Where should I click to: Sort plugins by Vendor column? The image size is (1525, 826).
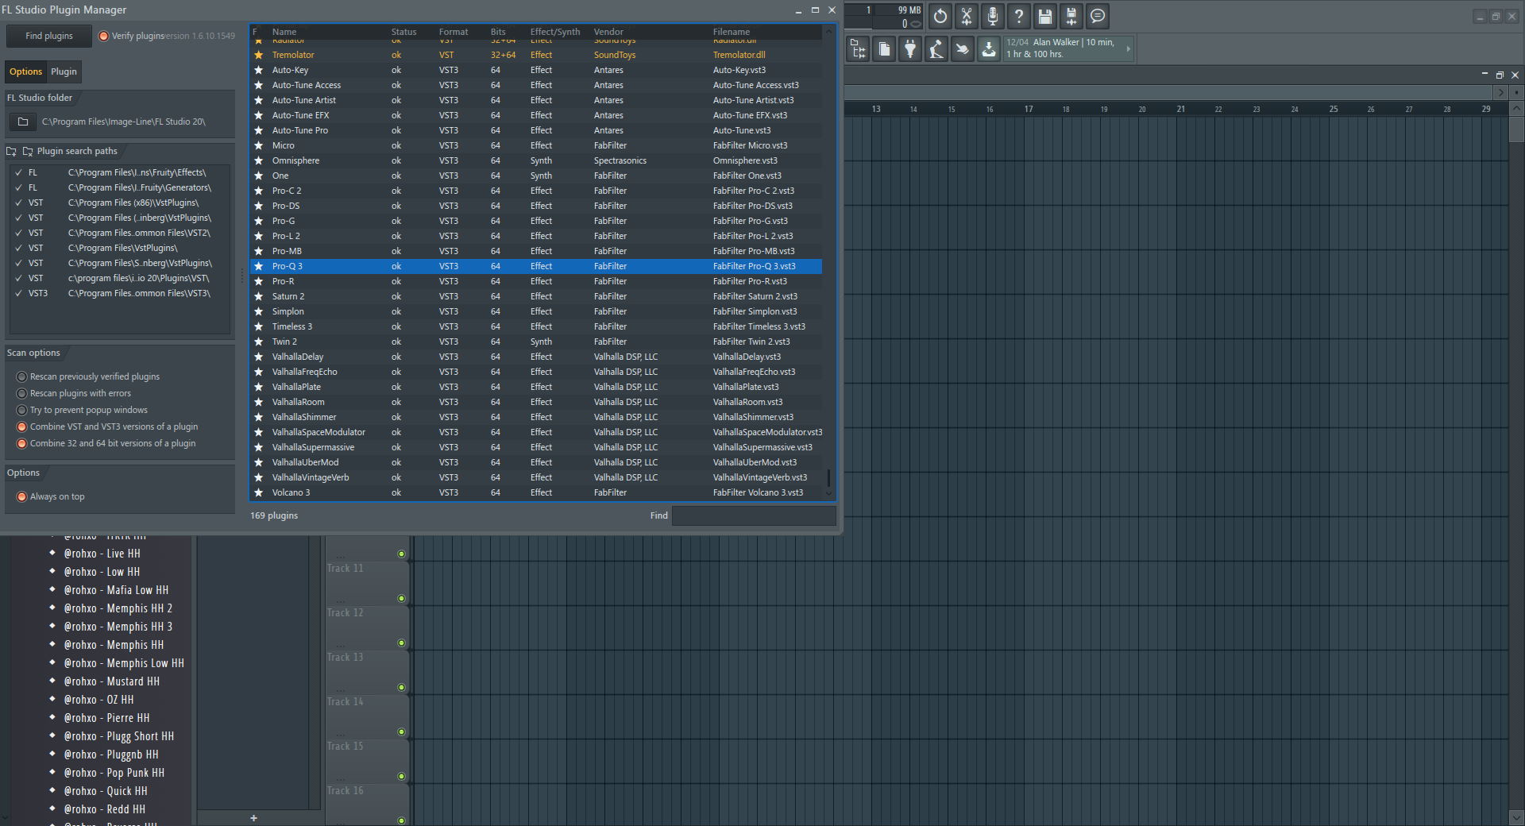tap(608, 32)
